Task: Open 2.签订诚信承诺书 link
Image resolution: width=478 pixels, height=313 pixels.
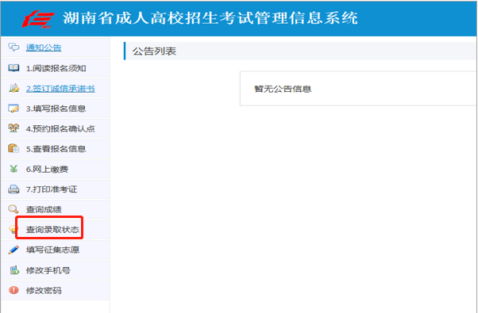Action: coord(60,89)
